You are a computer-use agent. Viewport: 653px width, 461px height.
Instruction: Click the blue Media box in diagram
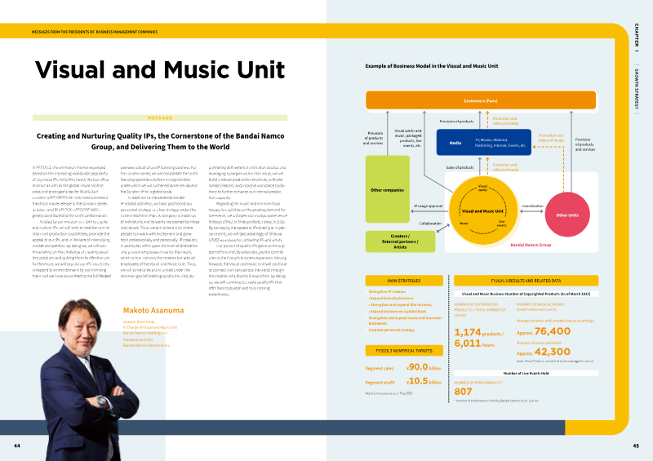click(484, 143)
